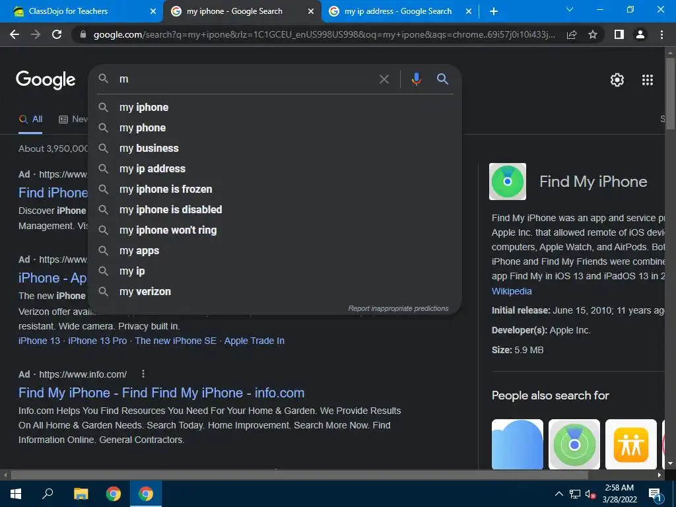Click the vertical page scrollbar thumb
This screenshot has height=507, width=676.
click(670, 94)
